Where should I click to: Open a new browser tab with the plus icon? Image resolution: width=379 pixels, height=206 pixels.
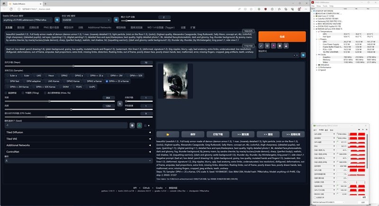[x=45, y=4]
